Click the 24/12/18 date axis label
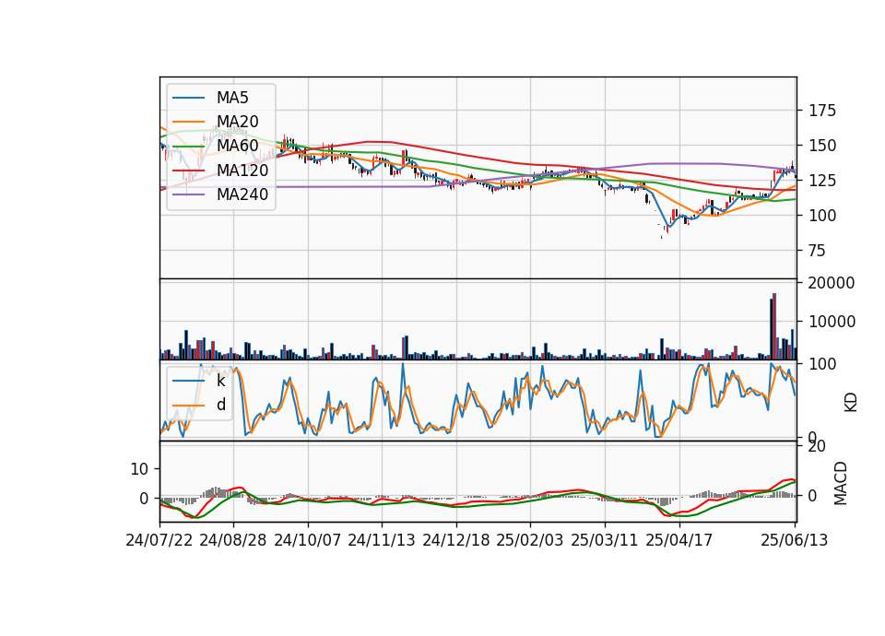The height and width of the screenshot is (636, 885). click(456, 540)
